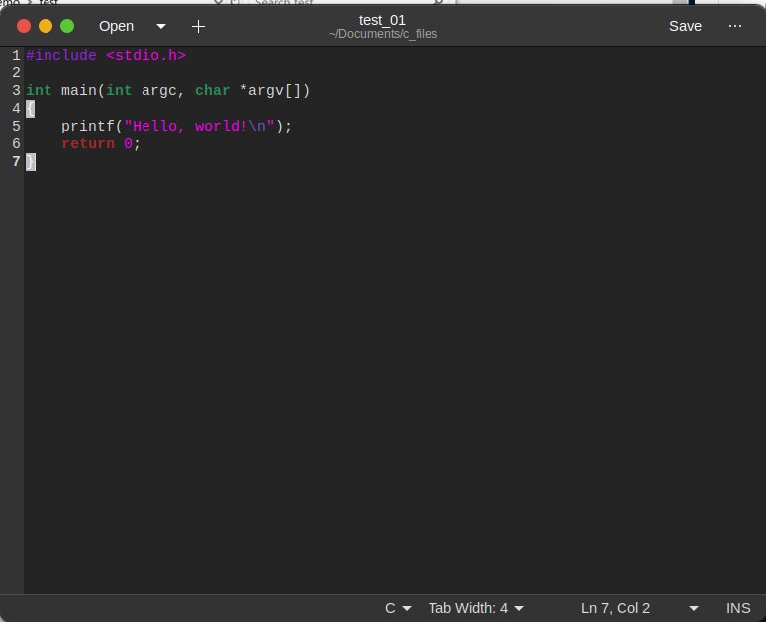Create a new document with the plus icon
This screenshot has height=622, width=766.
tap(198, 26)
